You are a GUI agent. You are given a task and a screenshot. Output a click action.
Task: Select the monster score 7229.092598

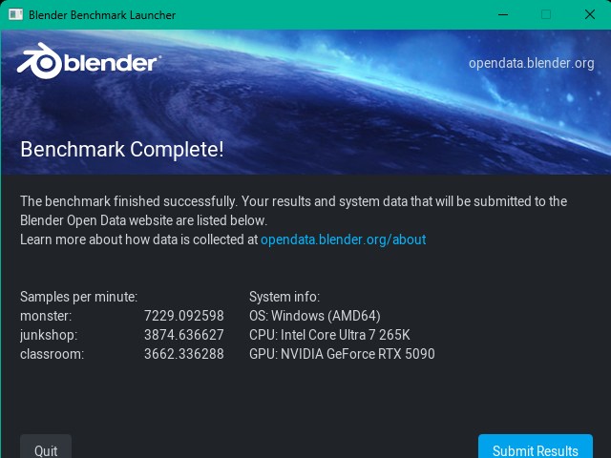(184, 316)
